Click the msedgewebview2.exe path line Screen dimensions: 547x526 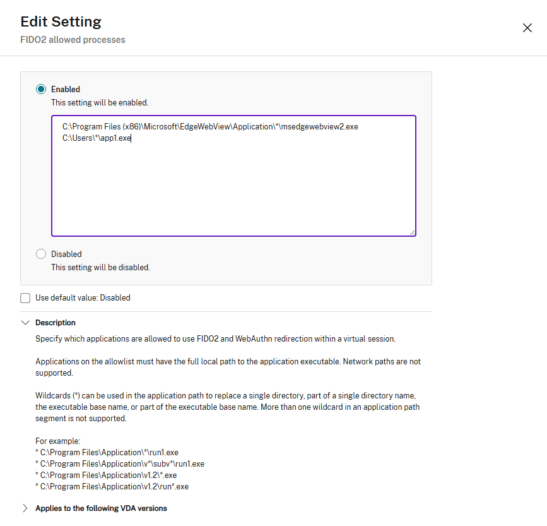210,127
